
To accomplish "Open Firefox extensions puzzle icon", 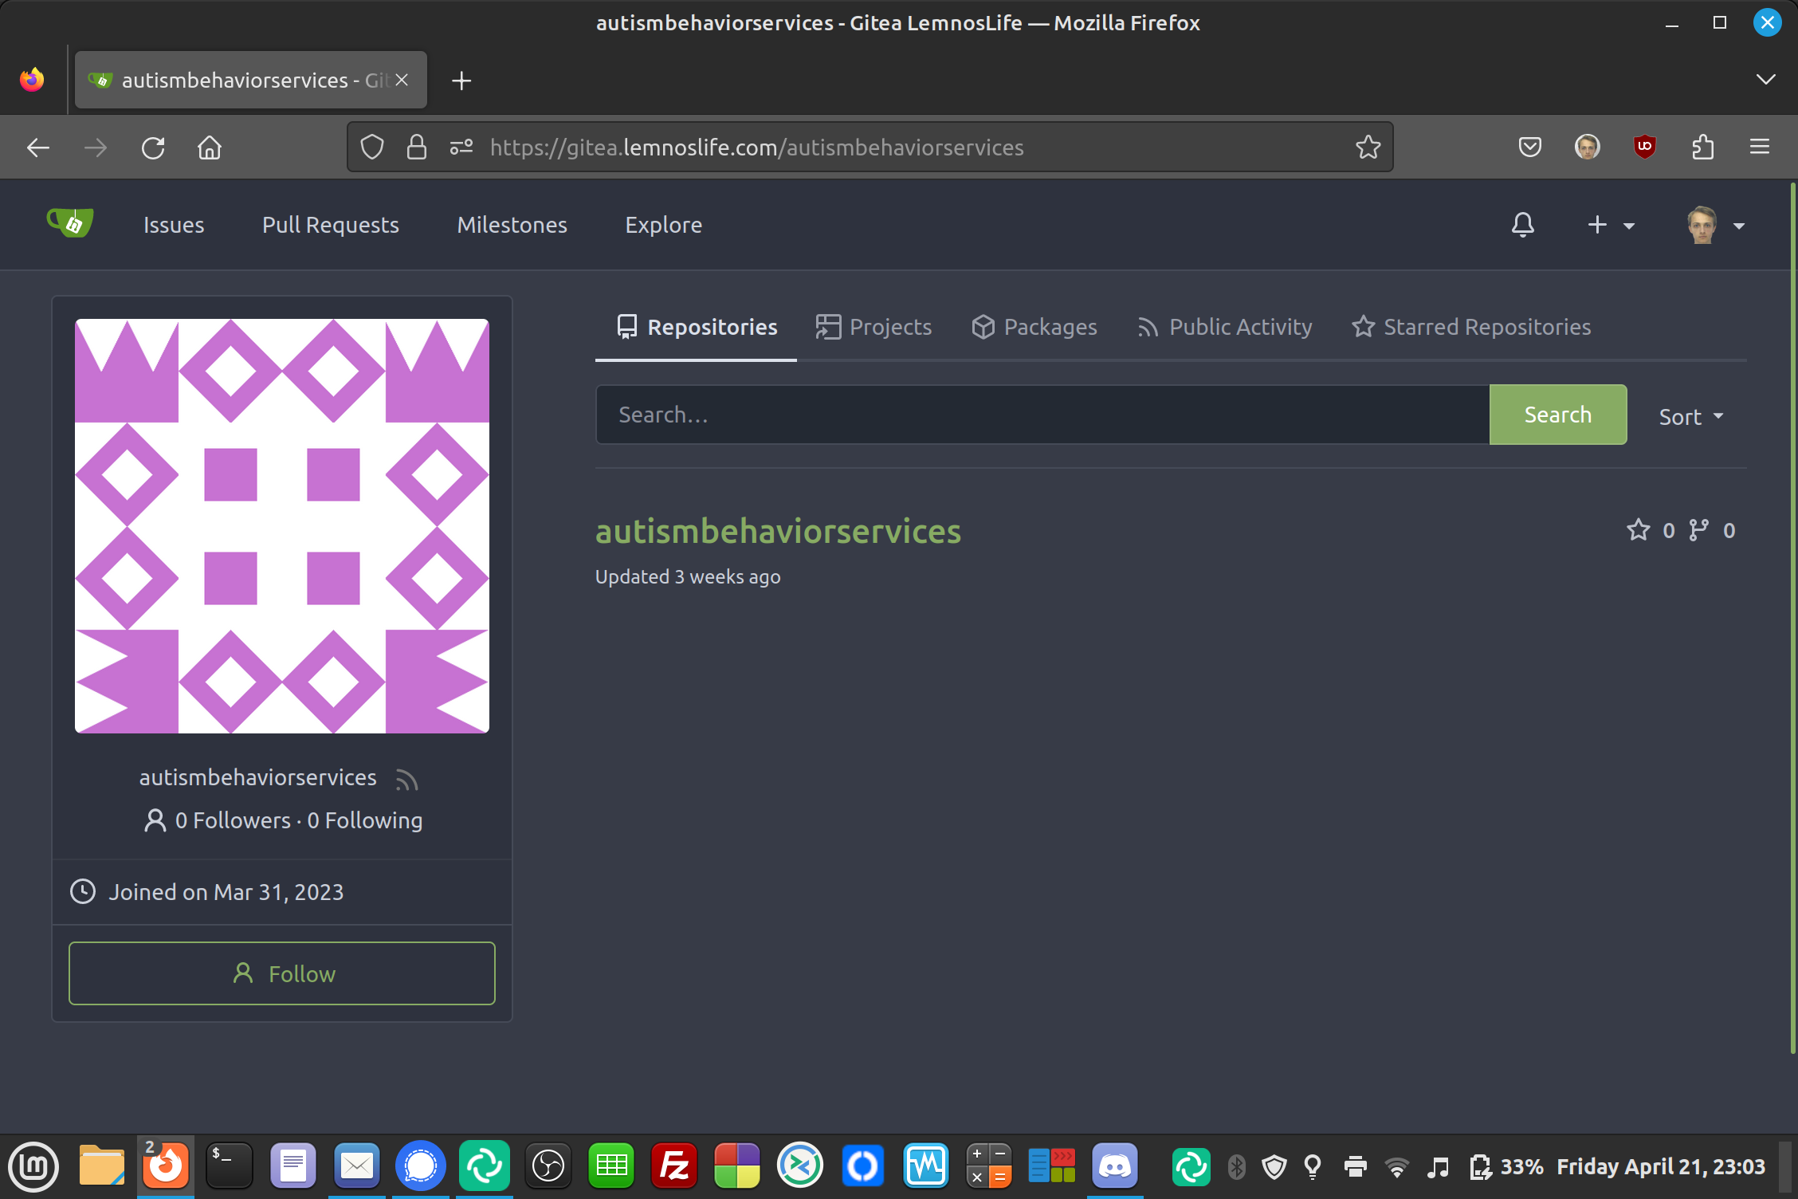I will coord(1702,147).
